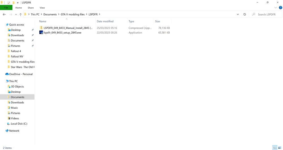The width and height of the screenshot is (283, 150).
Task: Open 3D Objects under This PC
Action: (17, 86)
